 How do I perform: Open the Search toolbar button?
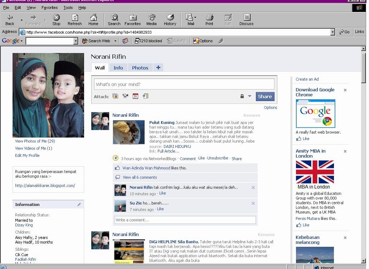point(114,20)
